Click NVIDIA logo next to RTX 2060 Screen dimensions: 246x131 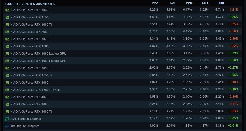(x=7, y=32)
